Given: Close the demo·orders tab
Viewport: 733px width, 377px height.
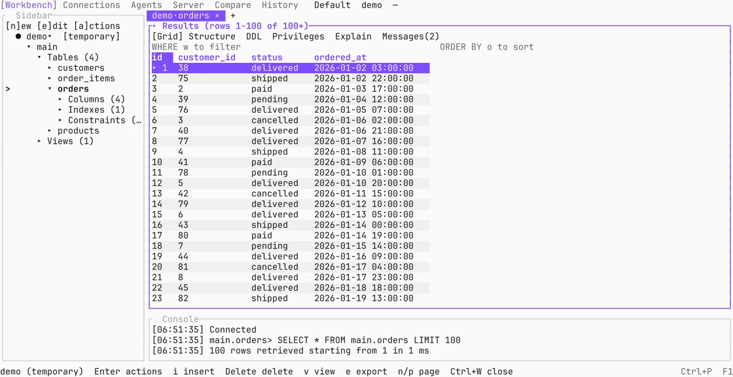Looking at the screenshot, I should coord(217,16).
